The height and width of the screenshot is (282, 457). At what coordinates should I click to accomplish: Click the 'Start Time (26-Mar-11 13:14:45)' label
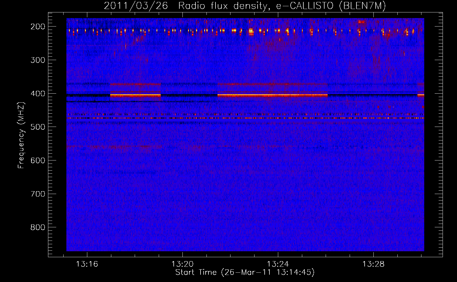tap(245, 272)
